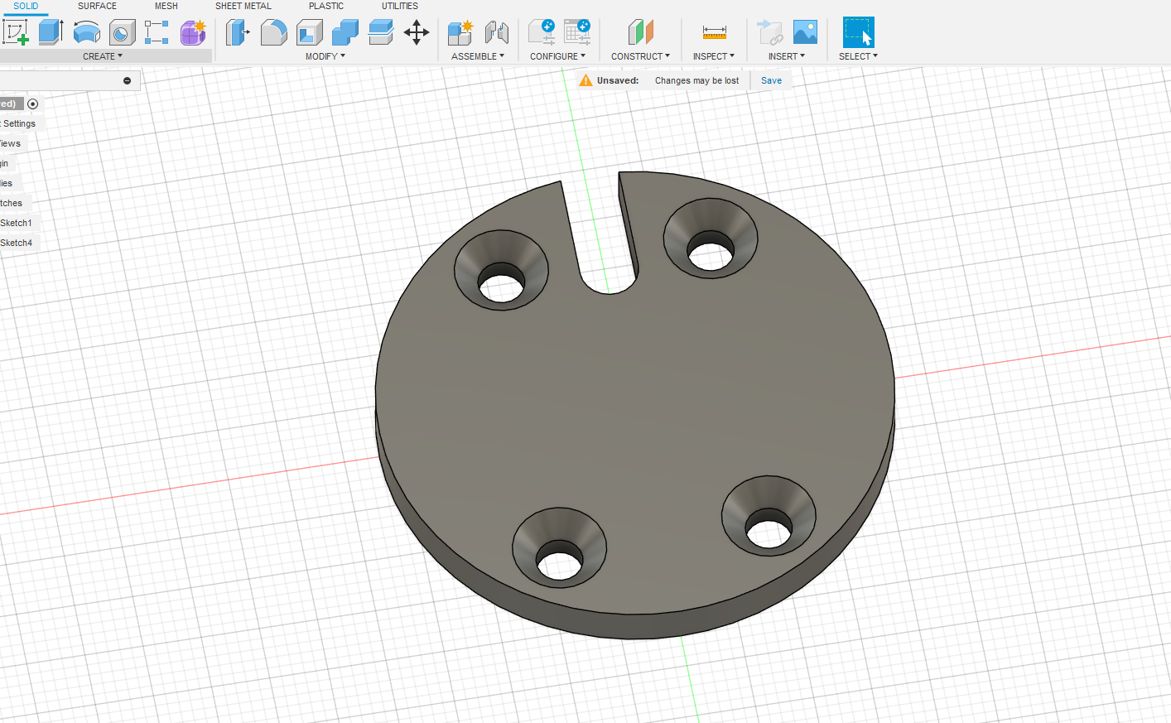Switch to the PLASTIC tab

click(326, 6)
